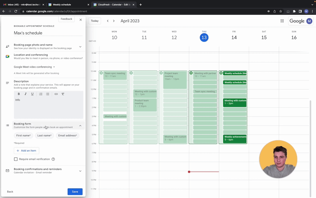
Task: Open the email verification help icon
Action: [53, 159]
